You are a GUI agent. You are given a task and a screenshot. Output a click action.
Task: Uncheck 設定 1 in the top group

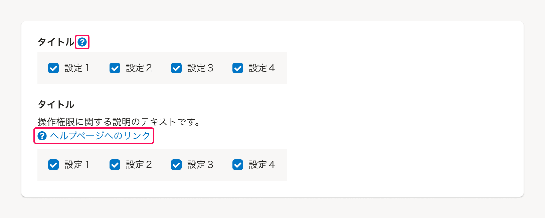point(53,68)
